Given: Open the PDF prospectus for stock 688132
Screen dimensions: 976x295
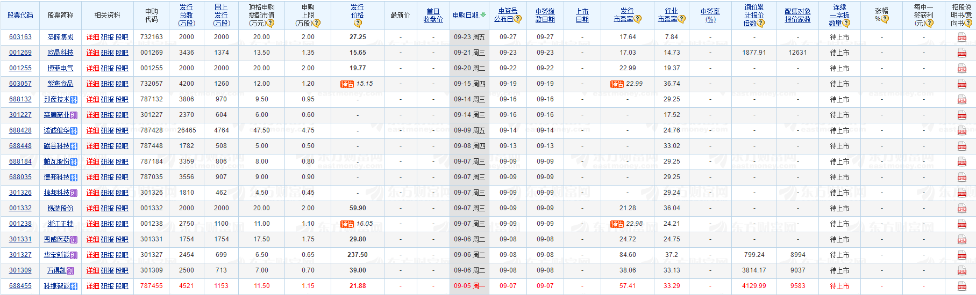Looking at the screenshot, I should click(x=961, y=100).
